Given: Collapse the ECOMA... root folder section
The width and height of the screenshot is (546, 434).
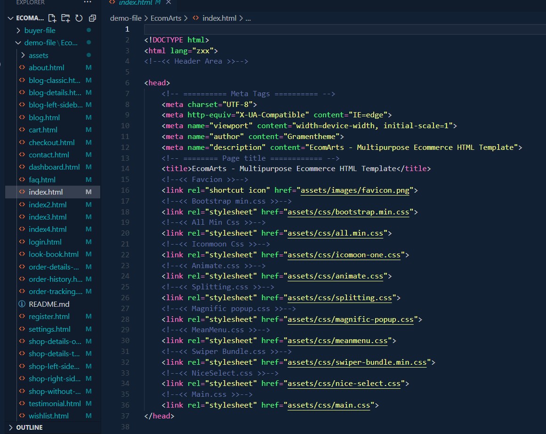Looking at the screenshot, I should click(x=11, y=18).
